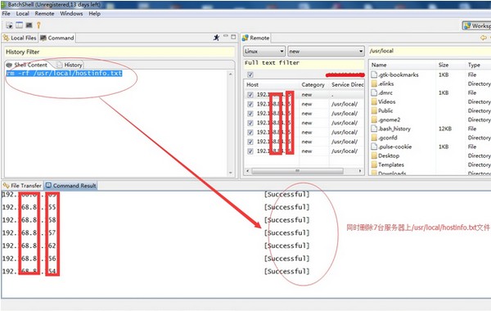Click the pin icon in Command panel header
The width and height of the screenshot is (491, 311).
pyautogui.click(x=216, y=38)
